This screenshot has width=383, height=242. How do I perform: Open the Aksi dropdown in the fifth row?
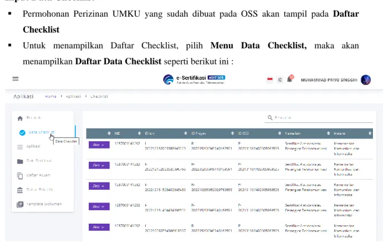pos(99,227)
